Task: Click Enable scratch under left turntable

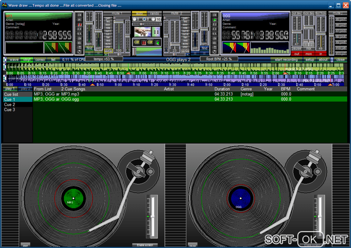Action: 145,245
